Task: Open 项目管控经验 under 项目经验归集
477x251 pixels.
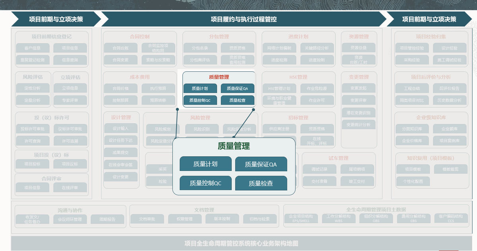Action: click(x=412, y=48)
